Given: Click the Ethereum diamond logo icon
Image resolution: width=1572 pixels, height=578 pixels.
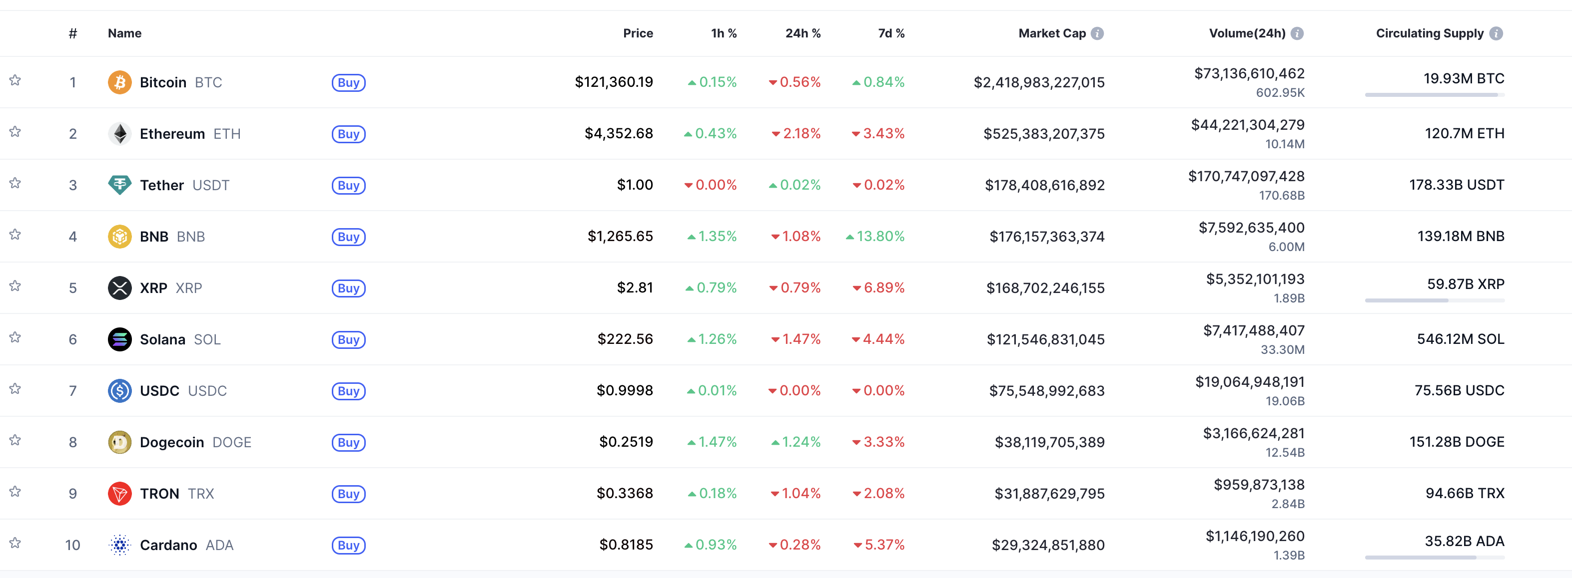Looking at the screenshot, I should click(x=119, y=134).
